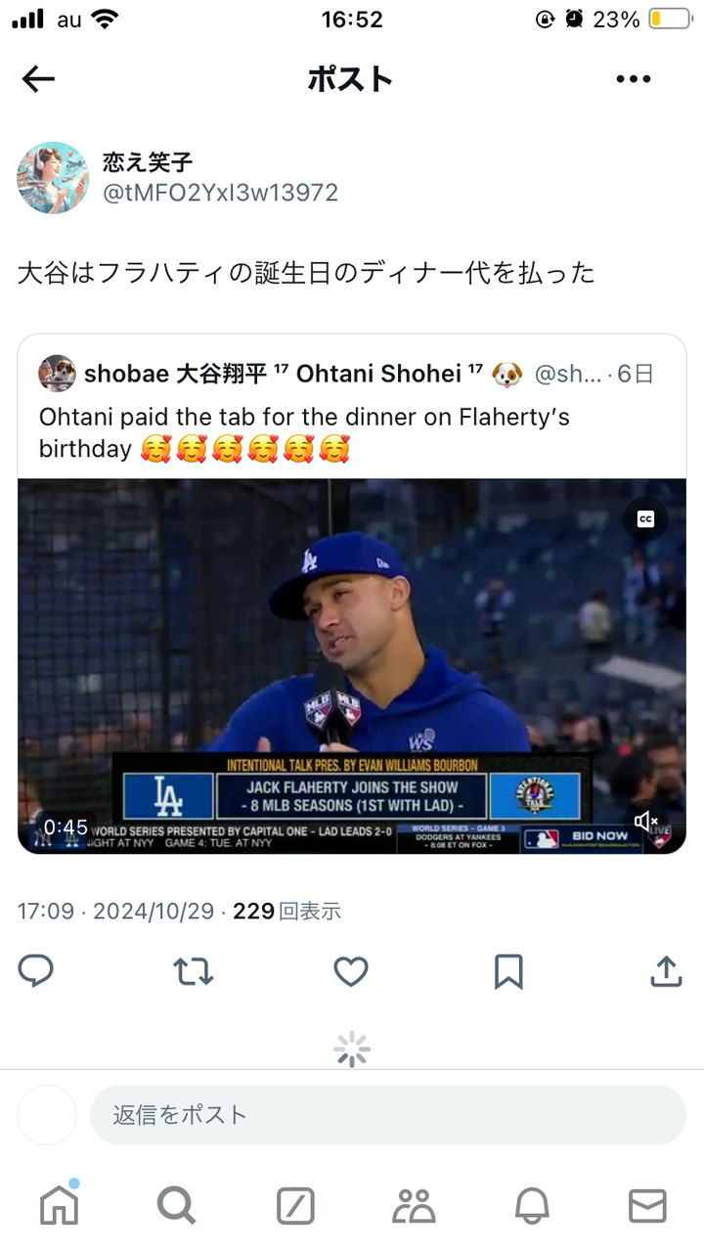Unmute the video with the speaker icon
The width and height of the screenshot is (704, 1252).
[x=646, y=821]
